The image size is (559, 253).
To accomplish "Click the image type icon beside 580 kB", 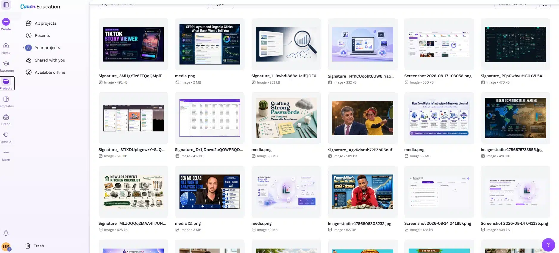I will click(x=406, y=82).
